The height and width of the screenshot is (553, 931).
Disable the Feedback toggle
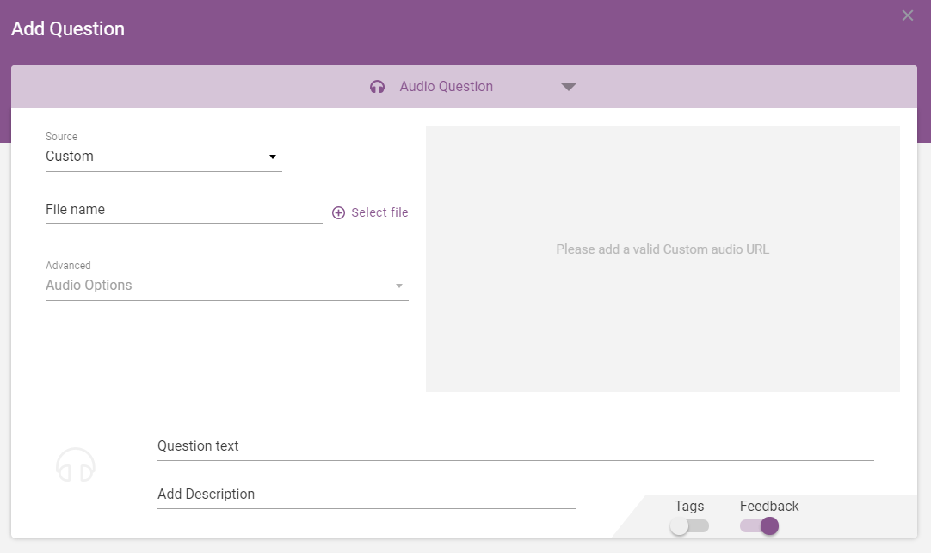point(760,526)
